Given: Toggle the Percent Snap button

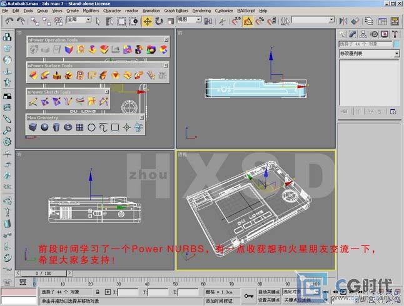Looking at the screenshot, I should point(260,21).
